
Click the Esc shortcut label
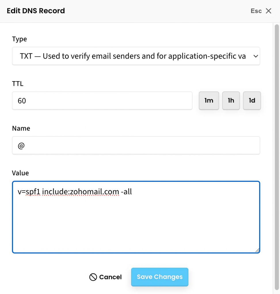point(256,11)
